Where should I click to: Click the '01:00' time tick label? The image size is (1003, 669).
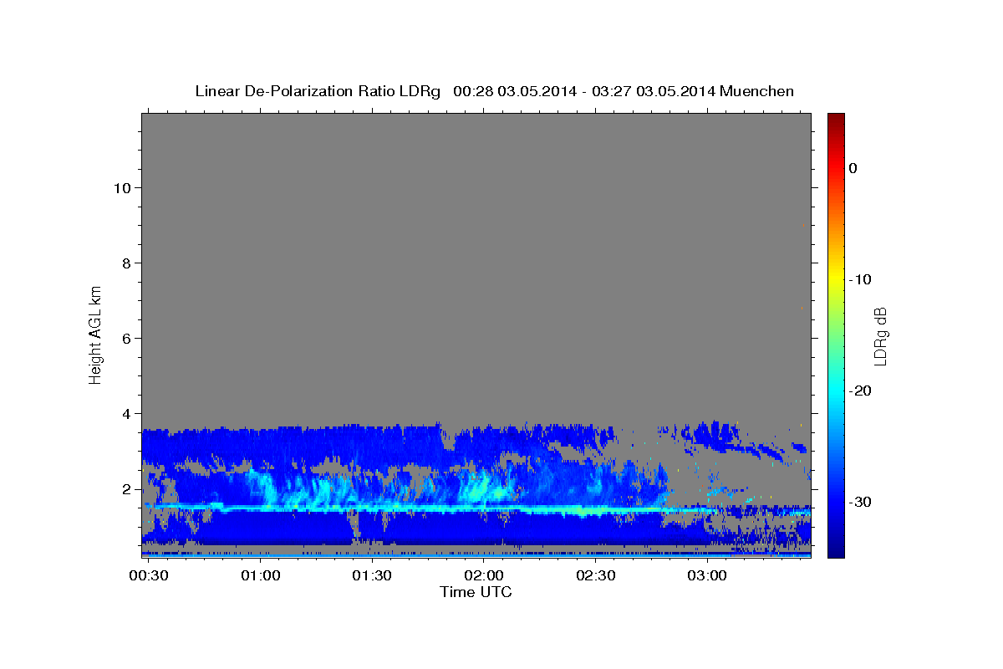(260, 576)
